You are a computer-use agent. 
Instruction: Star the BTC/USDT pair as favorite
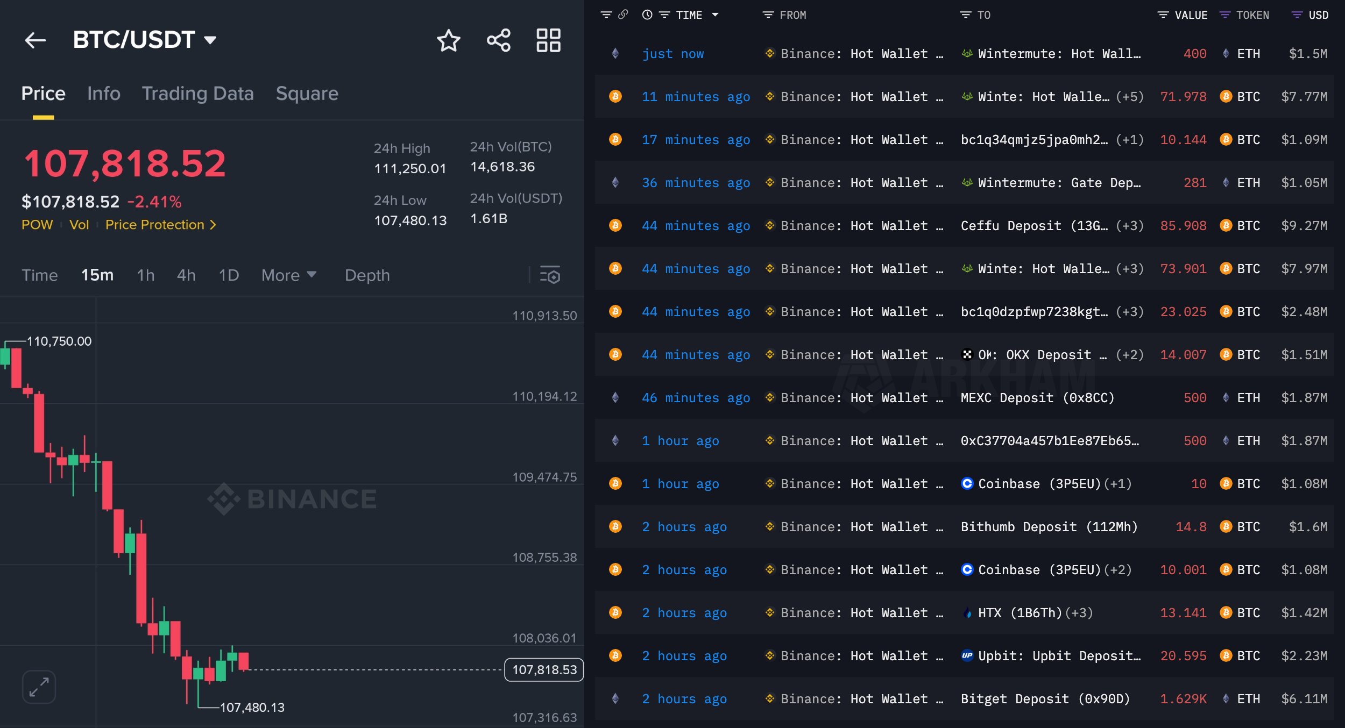448,40
